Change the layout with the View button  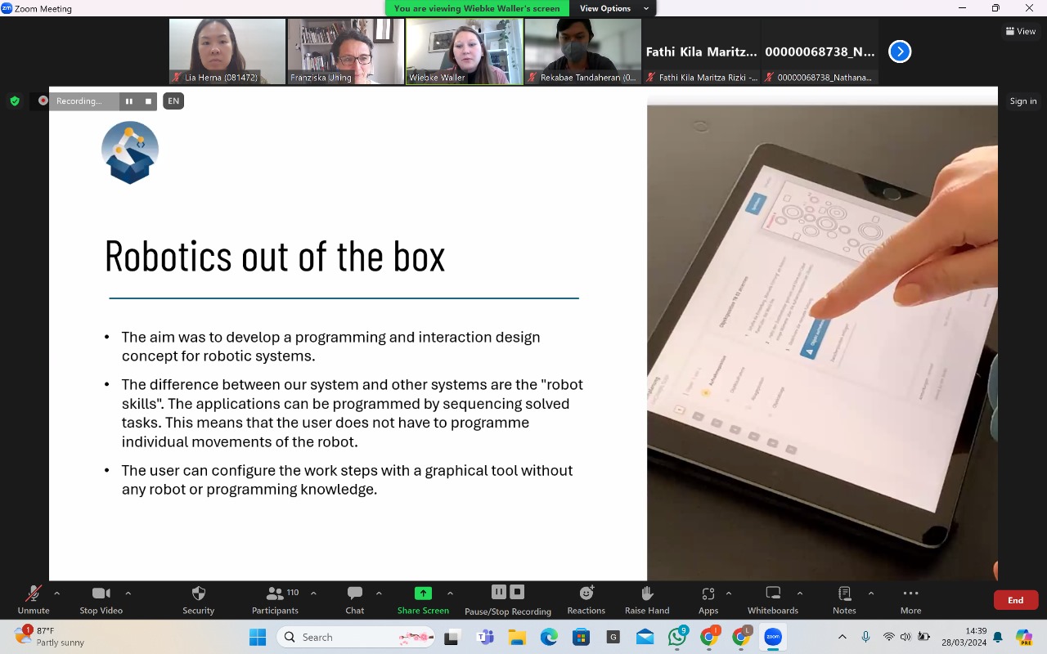[x=1021, y=31]
